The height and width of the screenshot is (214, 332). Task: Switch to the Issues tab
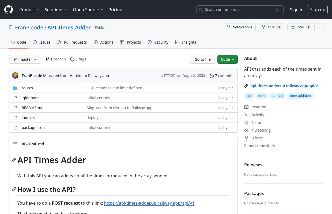pyautogui.click(x=41, y=42)
